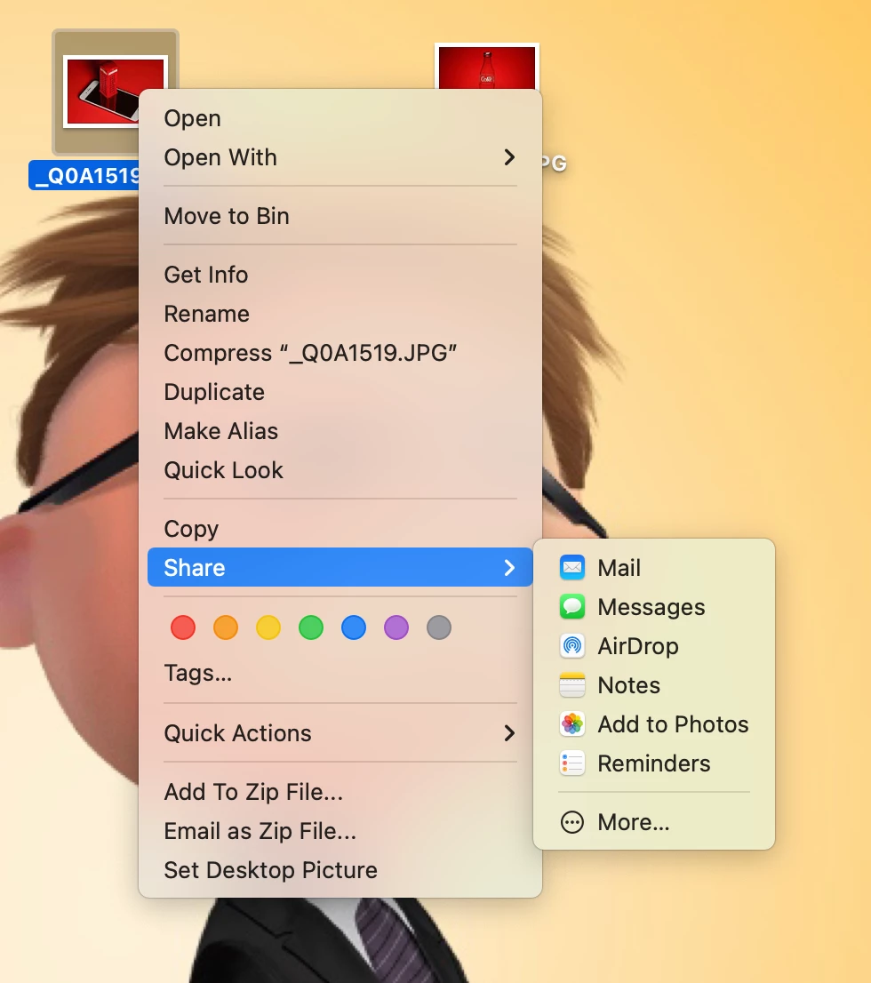Viewport: 871px width, 983px height.
Task: Select Duplicate menu entry
Action: [340, 392]
